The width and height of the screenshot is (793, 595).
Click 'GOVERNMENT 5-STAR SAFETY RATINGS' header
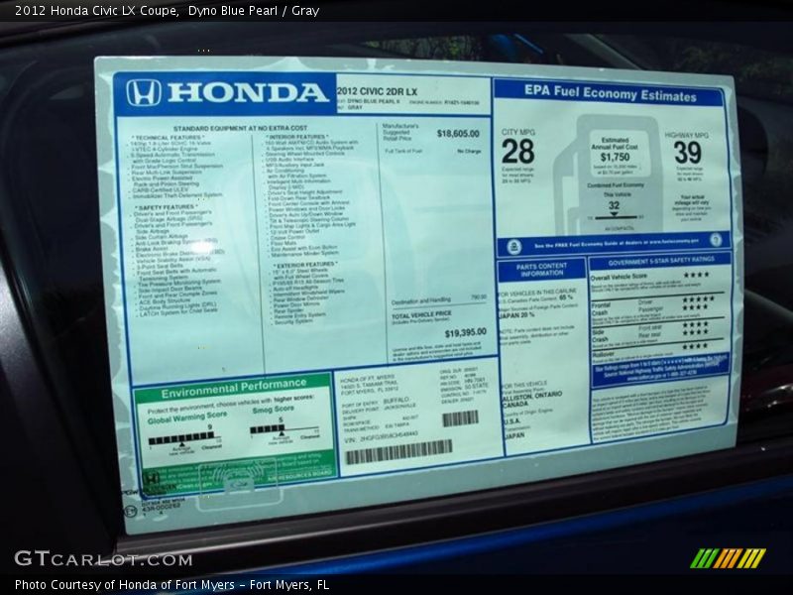click(661, 261)
